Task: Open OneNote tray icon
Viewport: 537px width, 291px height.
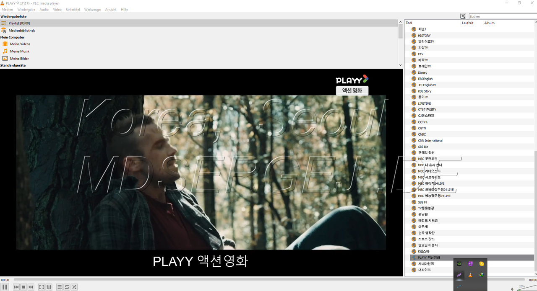Action: pyautogui.click(x=470, y=264)
